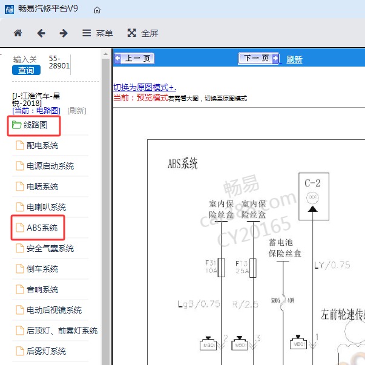
Task: Click the file icon beside 后顶灯、前雾灯系统
Action: (20, 330)
